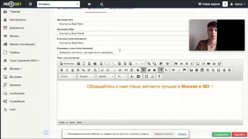Click the Replace icon
The height and width of the screenshot is (139, 248).
click(x=155, y=64)
